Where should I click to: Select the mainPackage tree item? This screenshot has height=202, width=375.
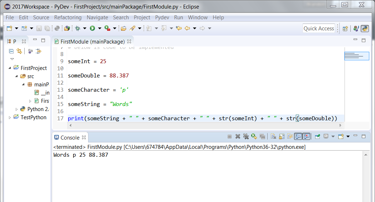38,85
